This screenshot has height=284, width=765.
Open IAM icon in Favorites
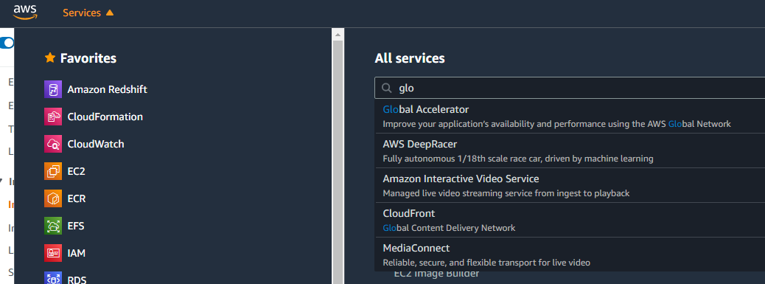[x=52, y=253]
